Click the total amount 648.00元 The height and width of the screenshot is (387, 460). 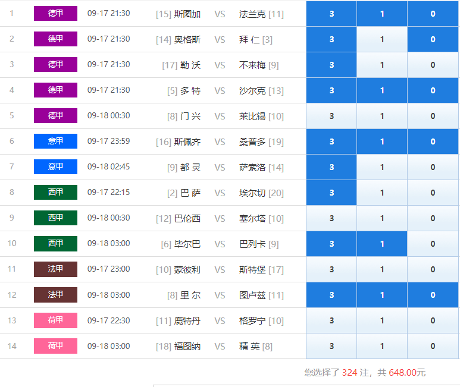tap(407, 373)
